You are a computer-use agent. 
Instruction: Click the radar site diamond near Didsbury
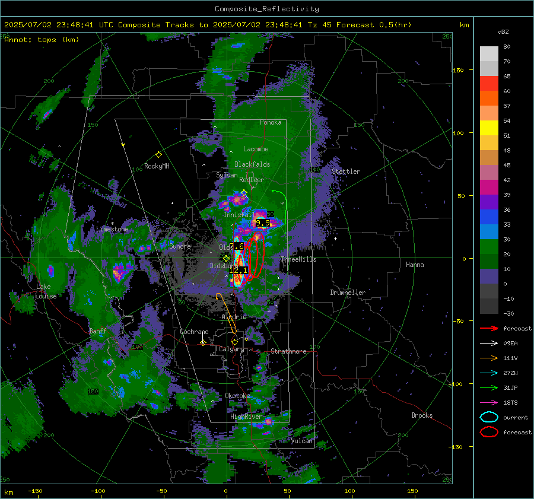[226, 259]
